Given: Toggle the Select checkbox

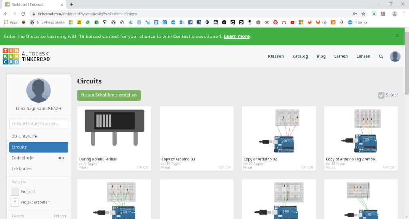Looking at the screenshot, I should click(381, 95).
